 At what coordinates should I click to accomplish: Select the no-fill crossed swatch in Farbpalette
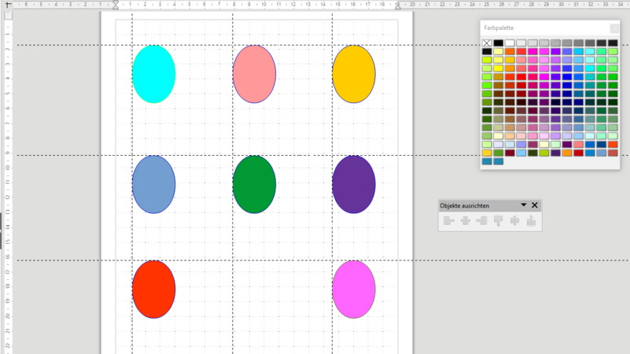[487, 43]
